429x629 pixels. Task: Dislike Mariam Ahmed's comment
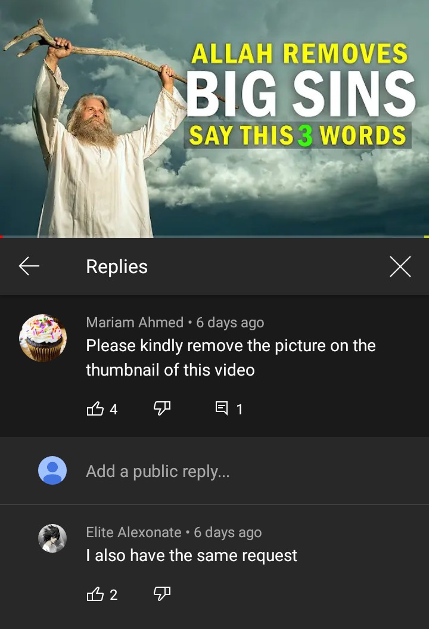tap(162, 408)
